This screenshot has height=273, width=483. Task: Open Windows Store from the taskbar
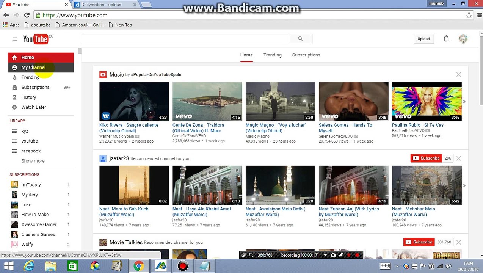72,266
